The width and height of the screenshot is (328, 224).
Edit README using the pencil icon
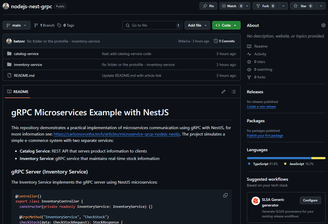(x=223, y=92)
